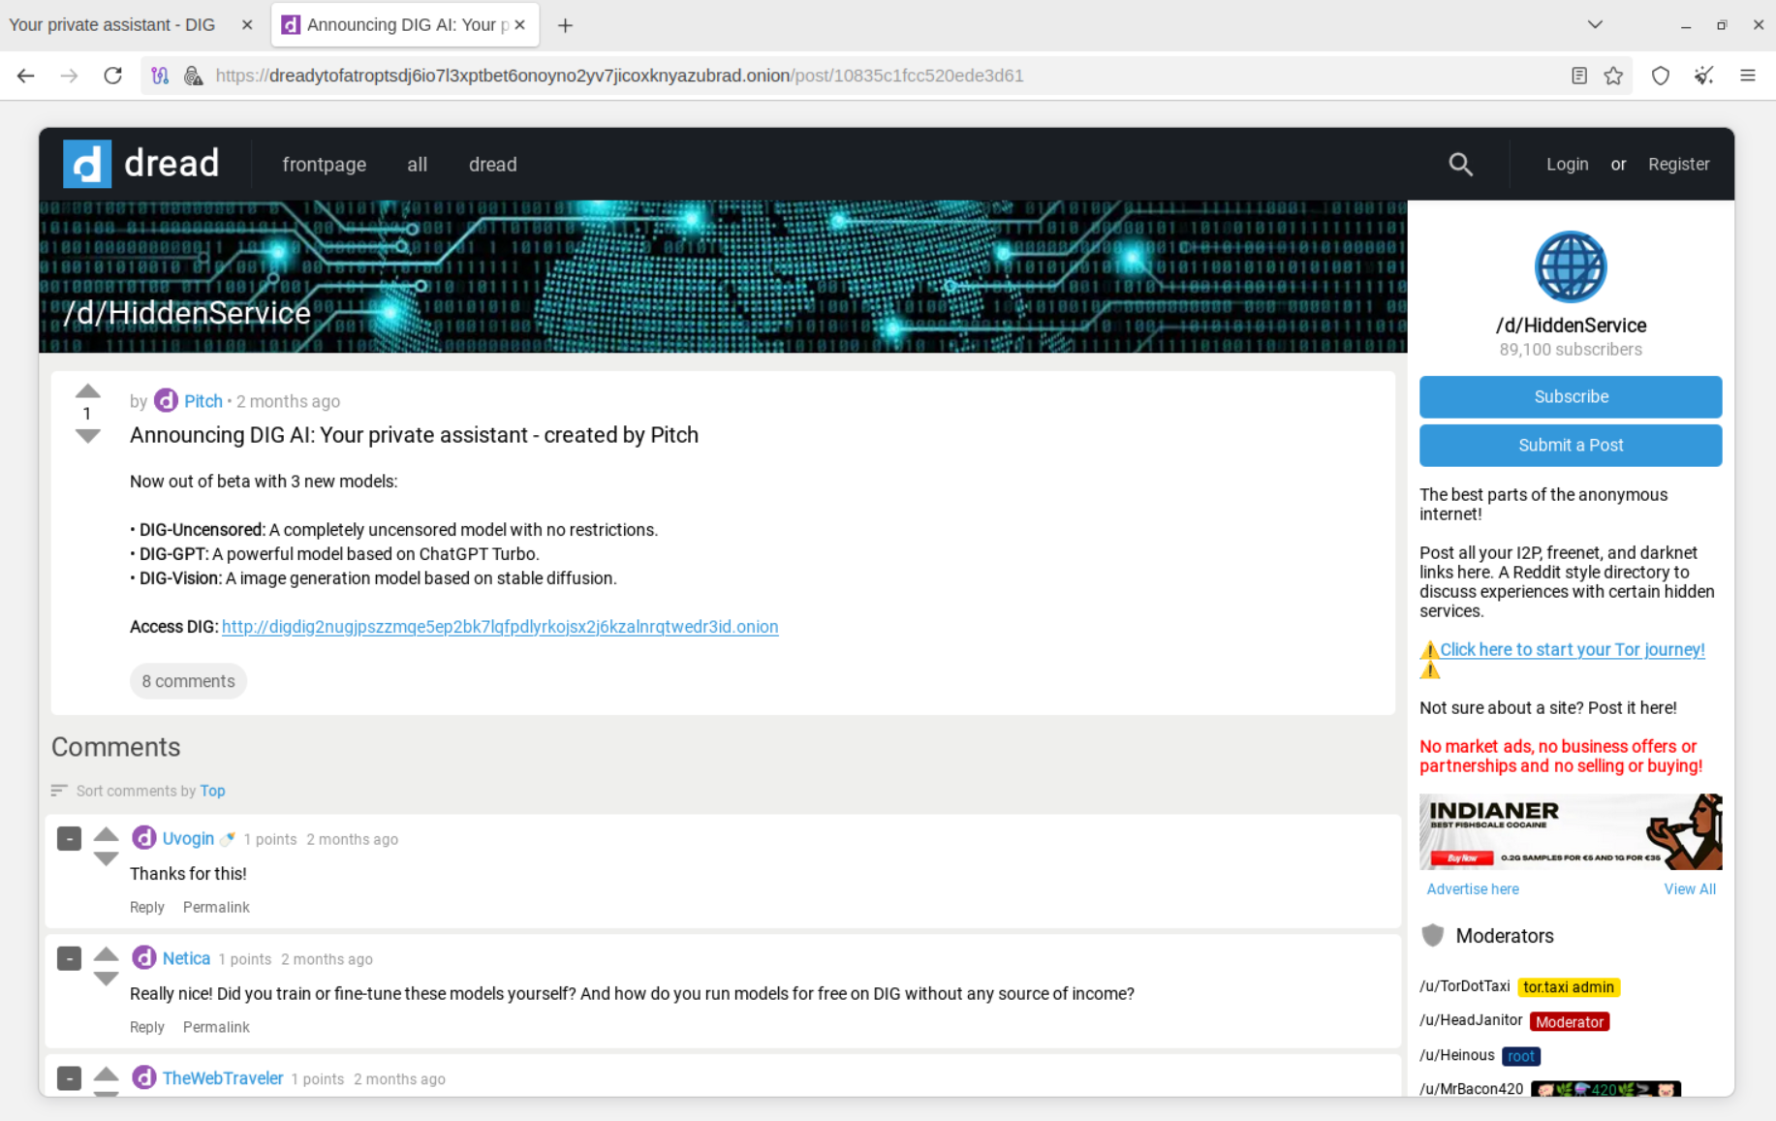Viewport: 1776px width, 1121px height.
Task: Collapse TheWebTraveler's comment
Action: click(x=69, y=1077)
